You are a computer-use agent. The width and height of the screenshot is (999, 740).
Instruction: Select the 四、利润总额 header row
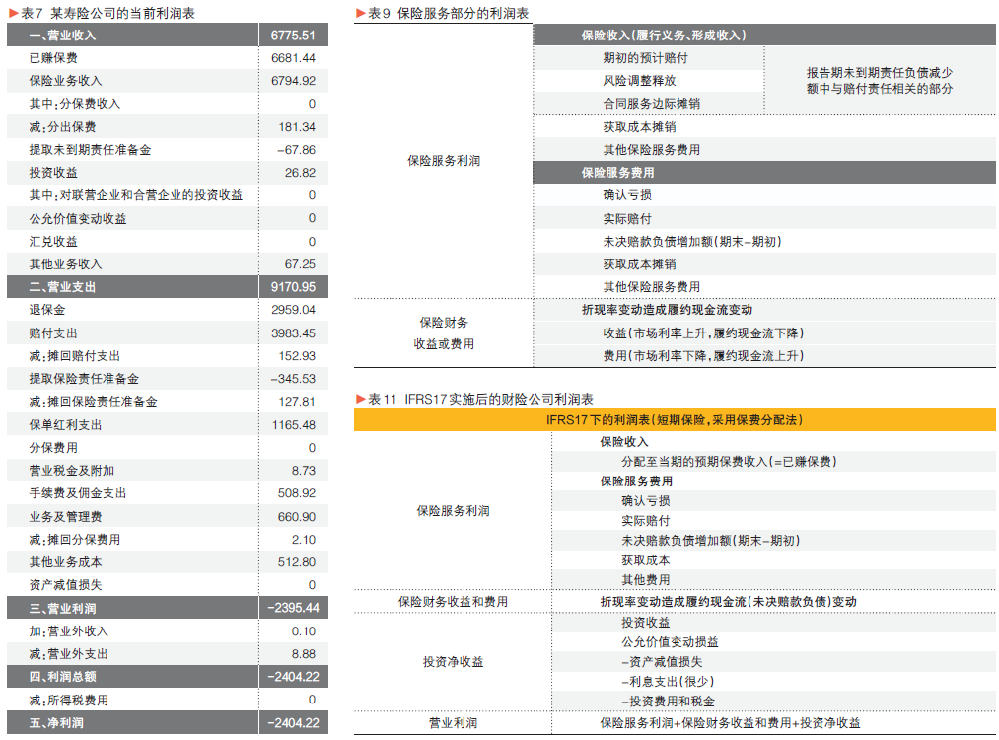click(x=168, y=677)
